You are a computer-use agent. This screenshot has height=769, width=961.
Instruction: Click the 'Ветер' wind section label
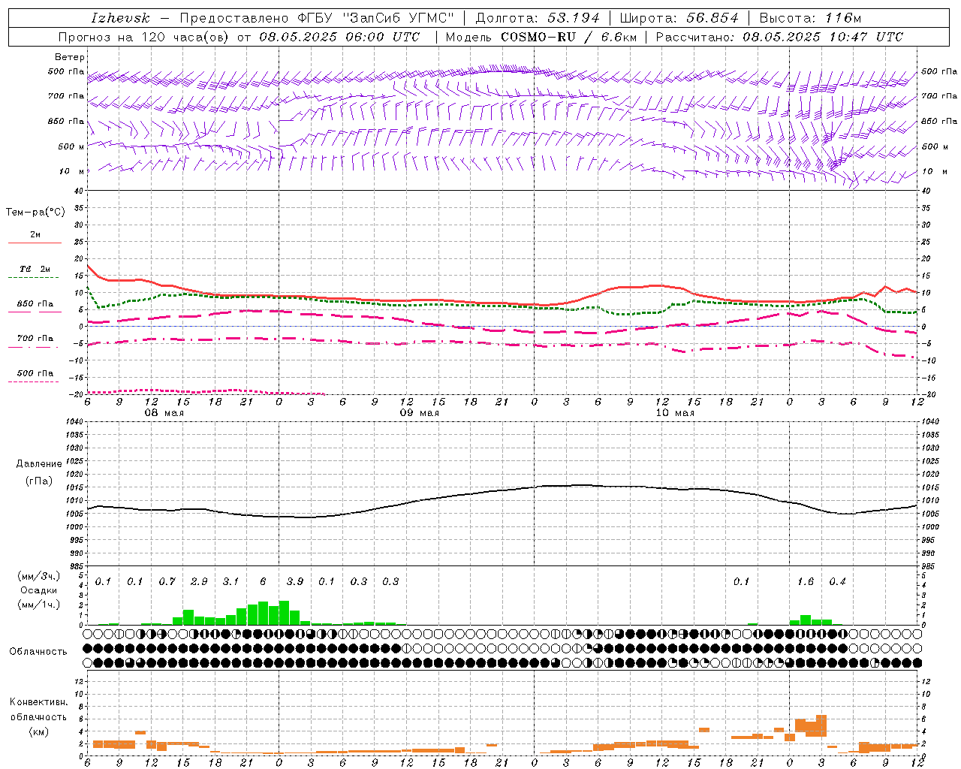click(x=70, y=57)
